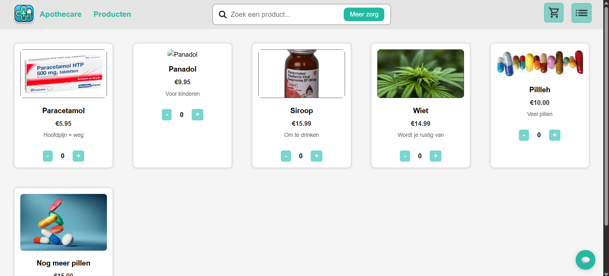609x276 pixels.
Task: Increase quantity of Paracetamol
Action: coord(78,156)
